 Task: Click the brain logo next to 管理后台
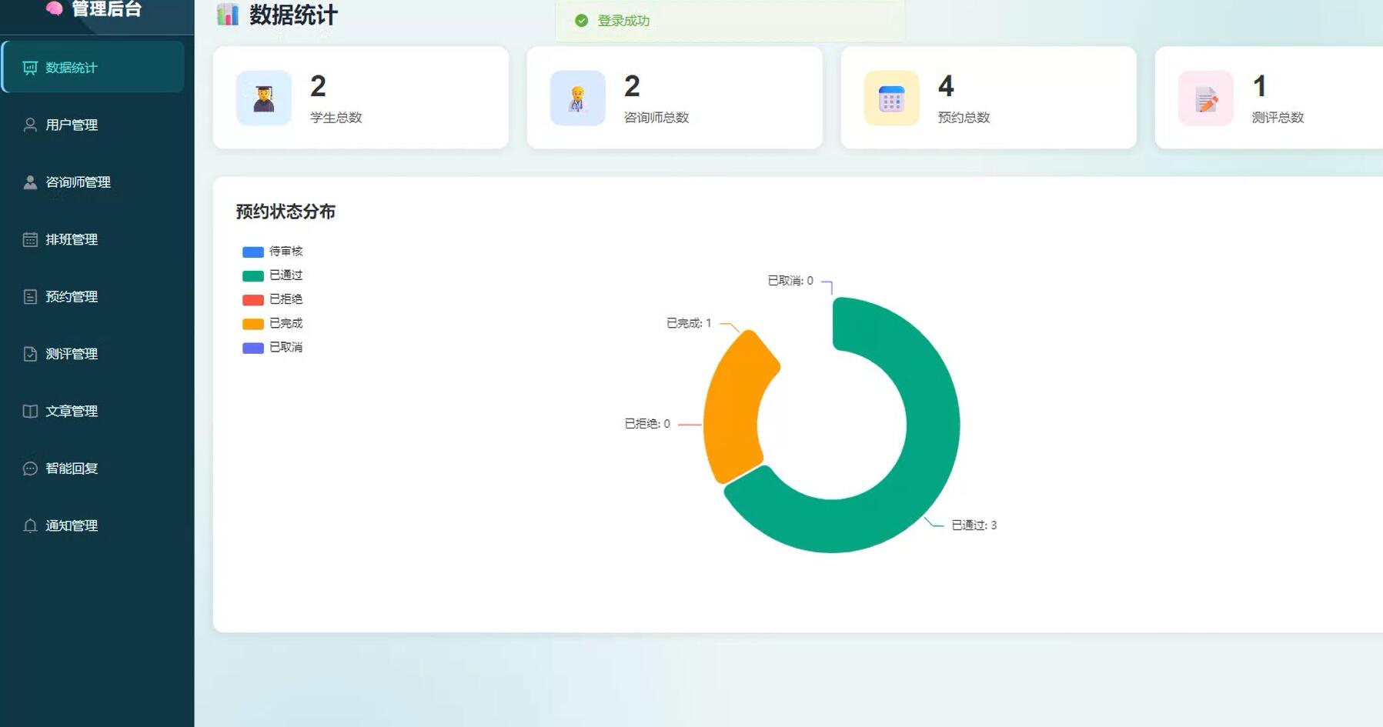[x=55, y=8]
